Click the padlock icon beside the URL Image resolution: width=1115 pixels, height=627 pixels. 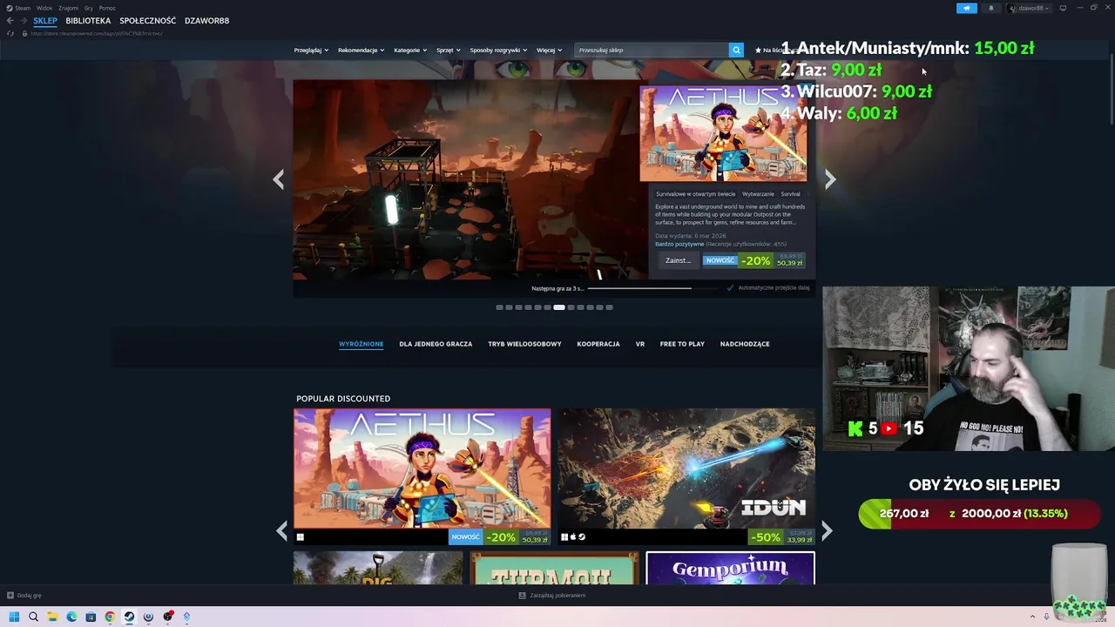(24, 33)
